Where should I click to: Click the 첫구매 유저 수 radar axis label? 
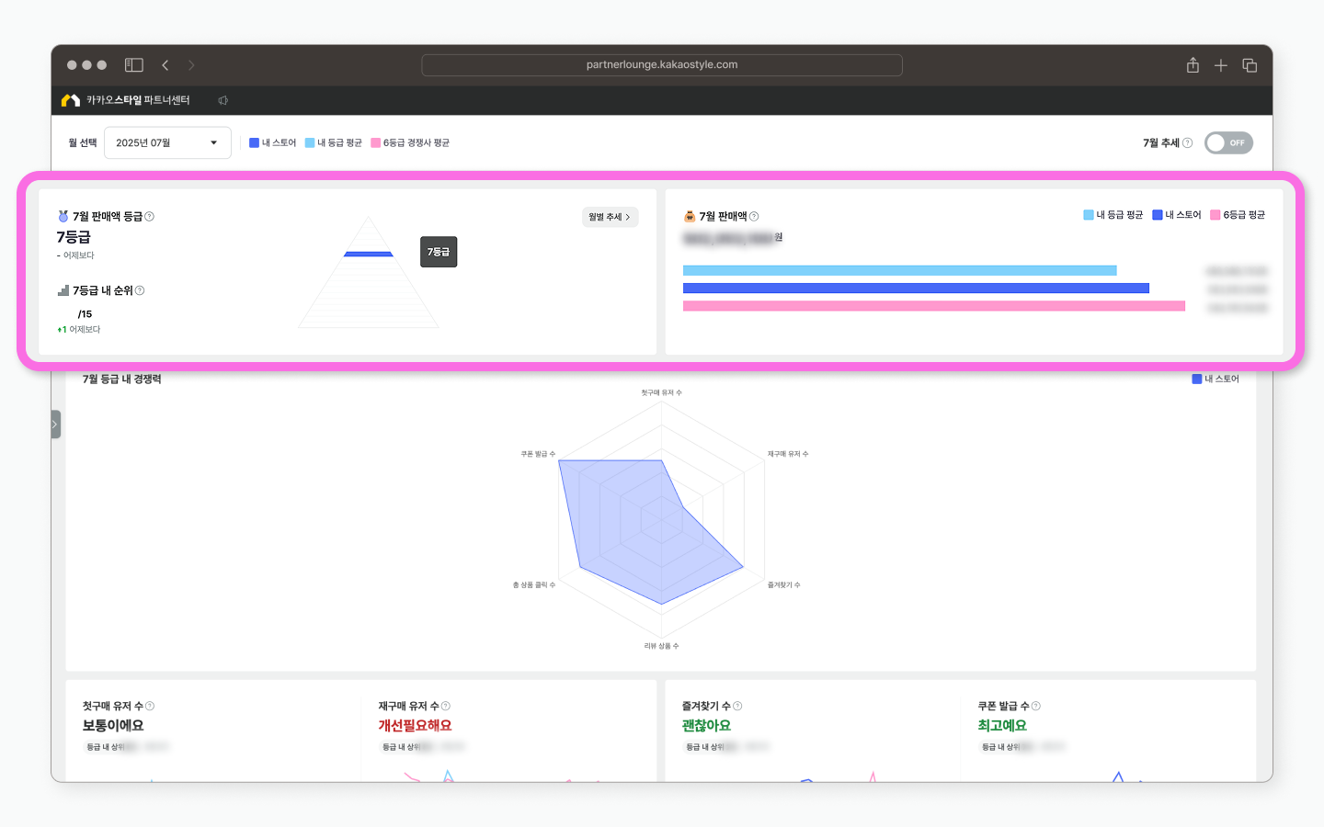click(x=662, y=392)
